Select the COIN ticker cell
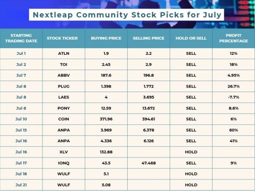Viewport: 255px width, 191px height. [64, 119]
